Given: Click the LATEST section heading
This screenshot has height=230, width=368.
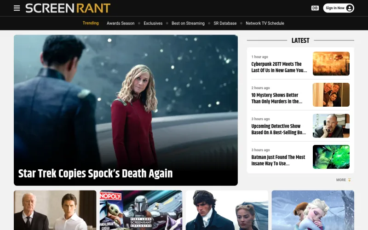Looking at the screenshot, I should click(x=300, y=40).
